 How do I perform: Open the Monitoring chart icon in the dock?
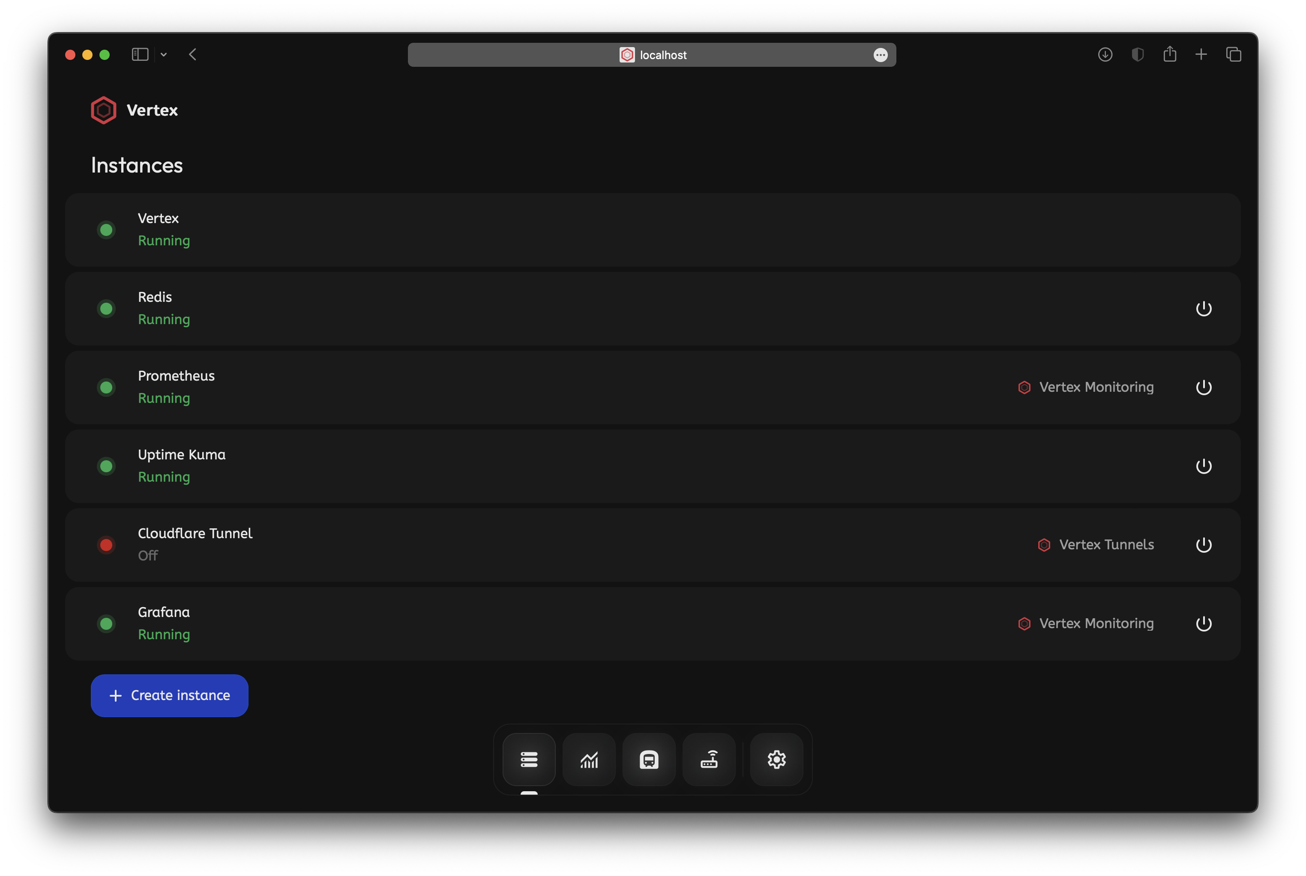pos(589,760)
